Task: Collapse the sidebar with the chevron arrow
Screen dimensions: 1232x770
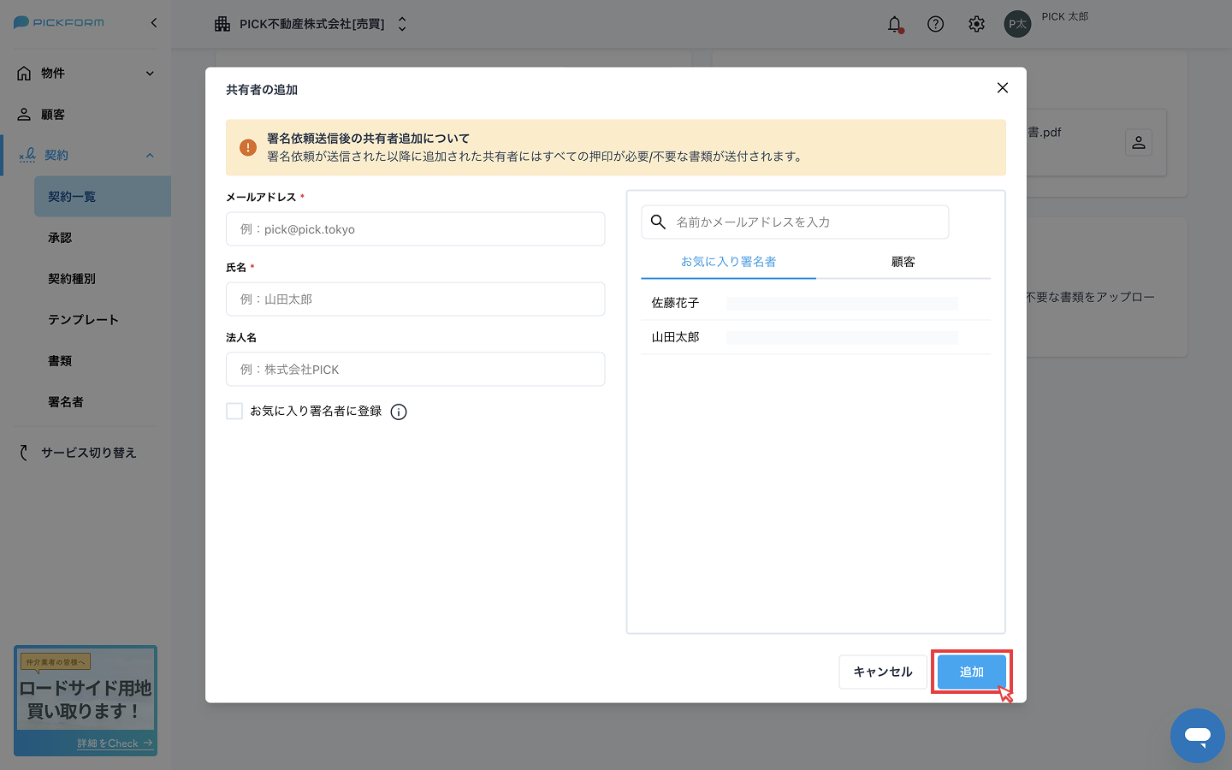Action: tap(154, 23)
